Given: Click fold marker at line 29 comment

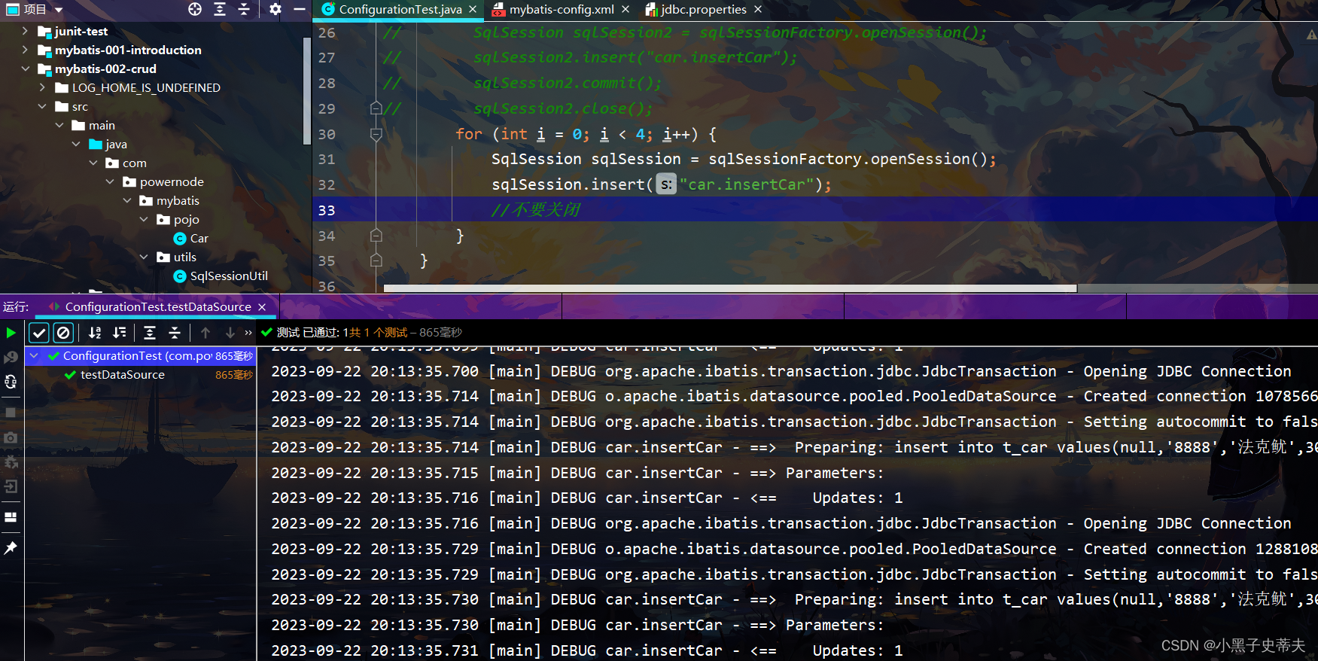Looking at the screenshot, I should click(376, 108).
